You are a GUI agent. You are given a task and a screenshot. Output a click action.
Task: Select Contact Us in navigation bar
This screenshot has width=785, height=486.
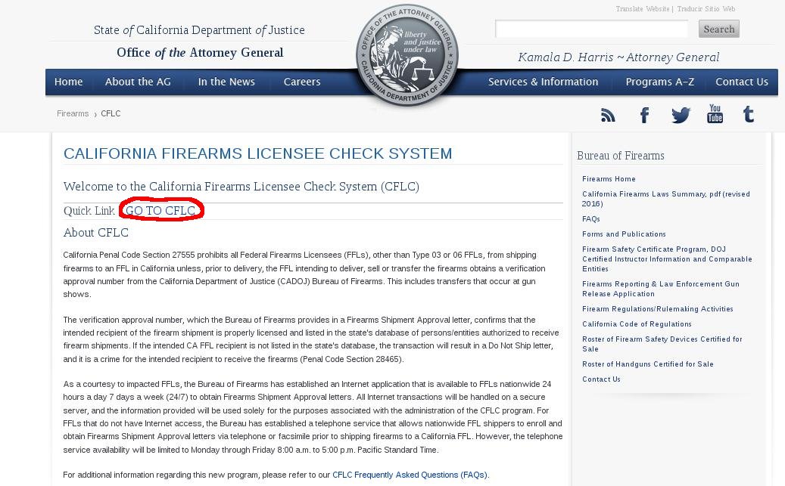pos(742,82)
